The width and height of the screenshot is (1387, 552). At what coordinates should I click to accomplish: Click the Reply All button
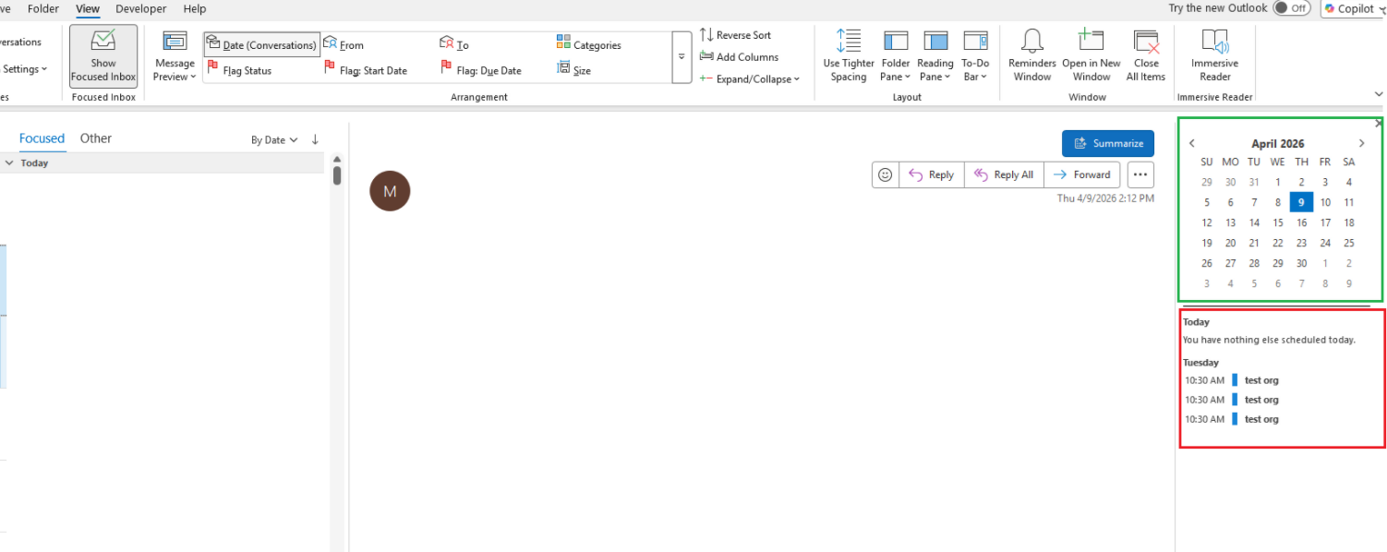click(x=1005, y=174)
